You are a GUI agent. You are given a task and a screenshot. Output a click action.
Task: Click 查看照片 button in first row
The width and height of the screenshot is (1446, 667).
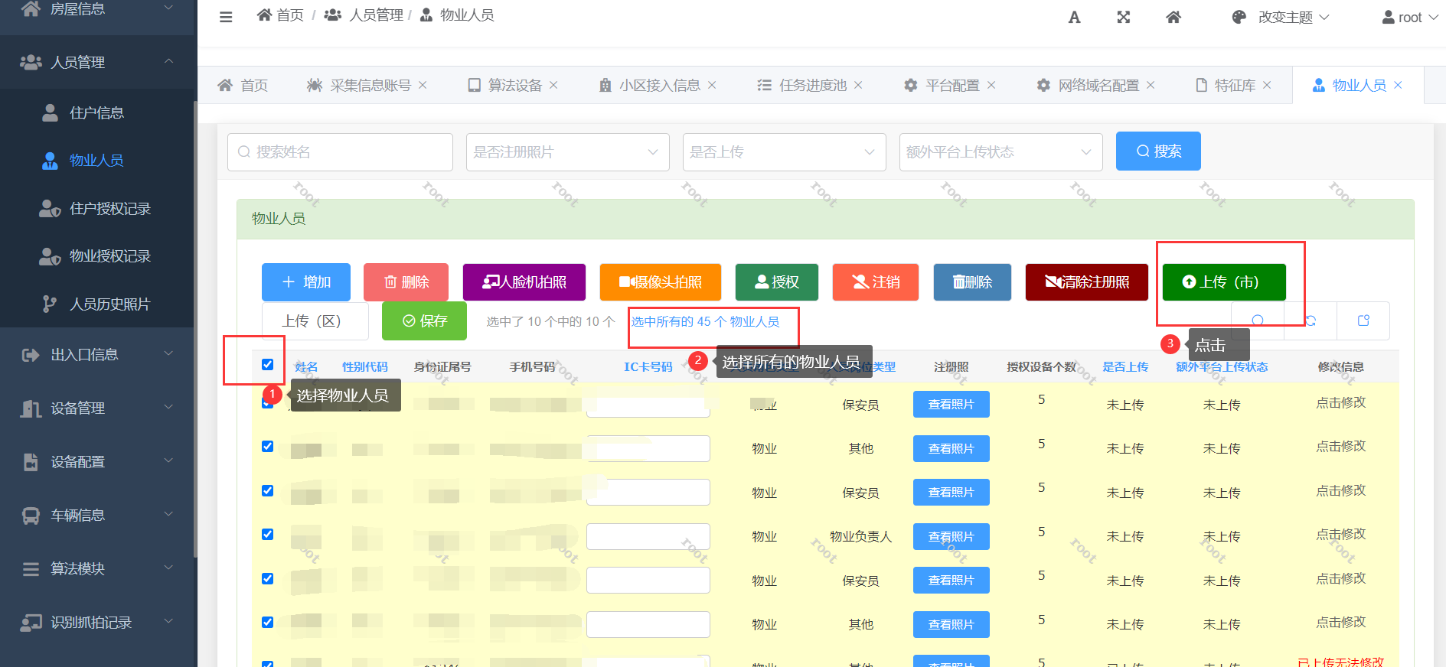951,405
